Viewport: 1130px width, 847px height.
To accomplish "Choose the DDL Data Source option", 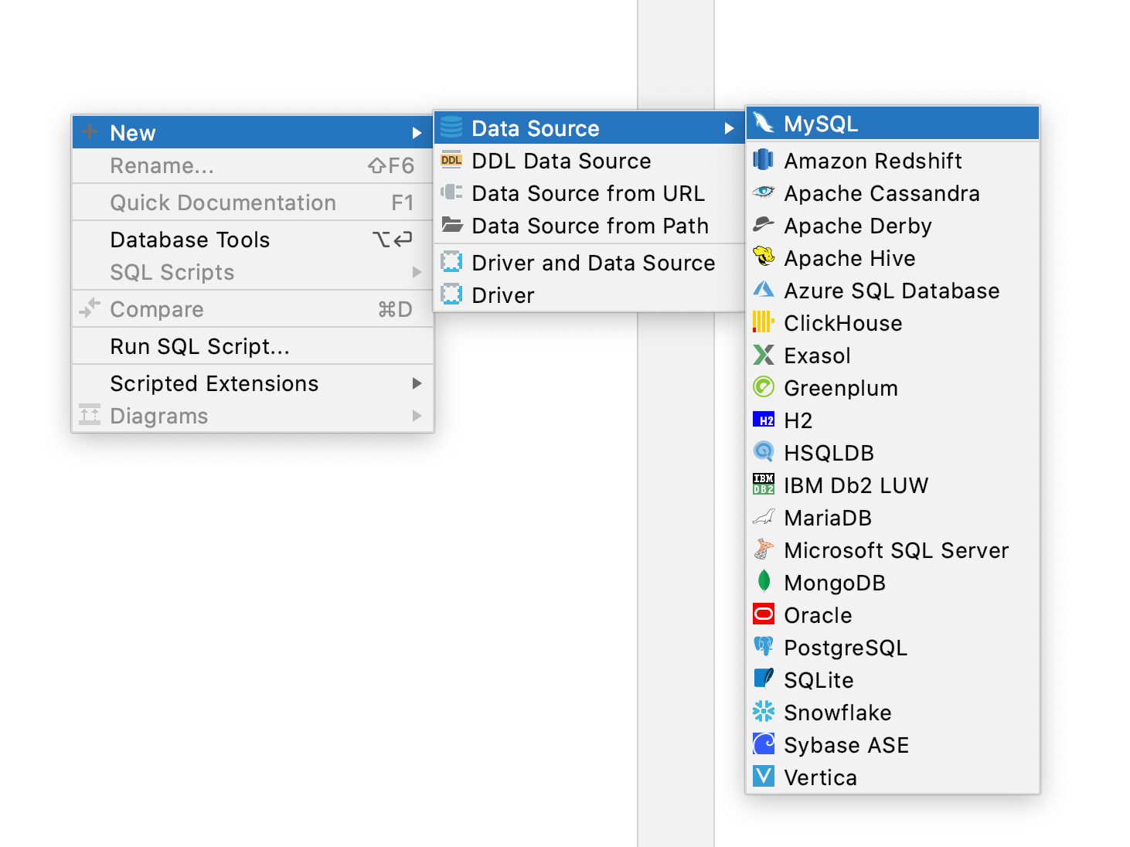I will point(589,161).
